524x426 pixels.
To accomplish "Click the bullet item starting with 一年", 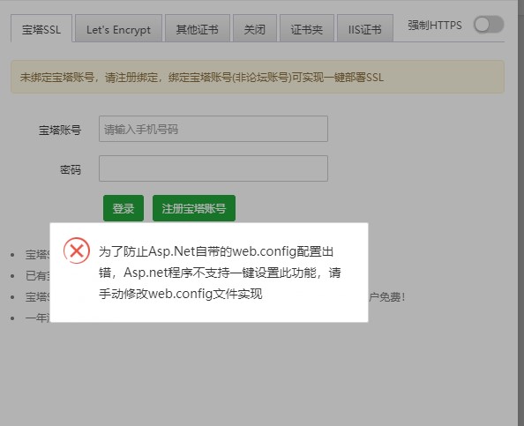I will [x=38, y=318].
